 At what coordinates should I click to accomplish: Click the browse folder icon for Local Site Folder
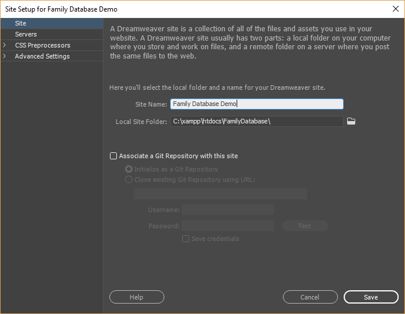coord(351,121)
